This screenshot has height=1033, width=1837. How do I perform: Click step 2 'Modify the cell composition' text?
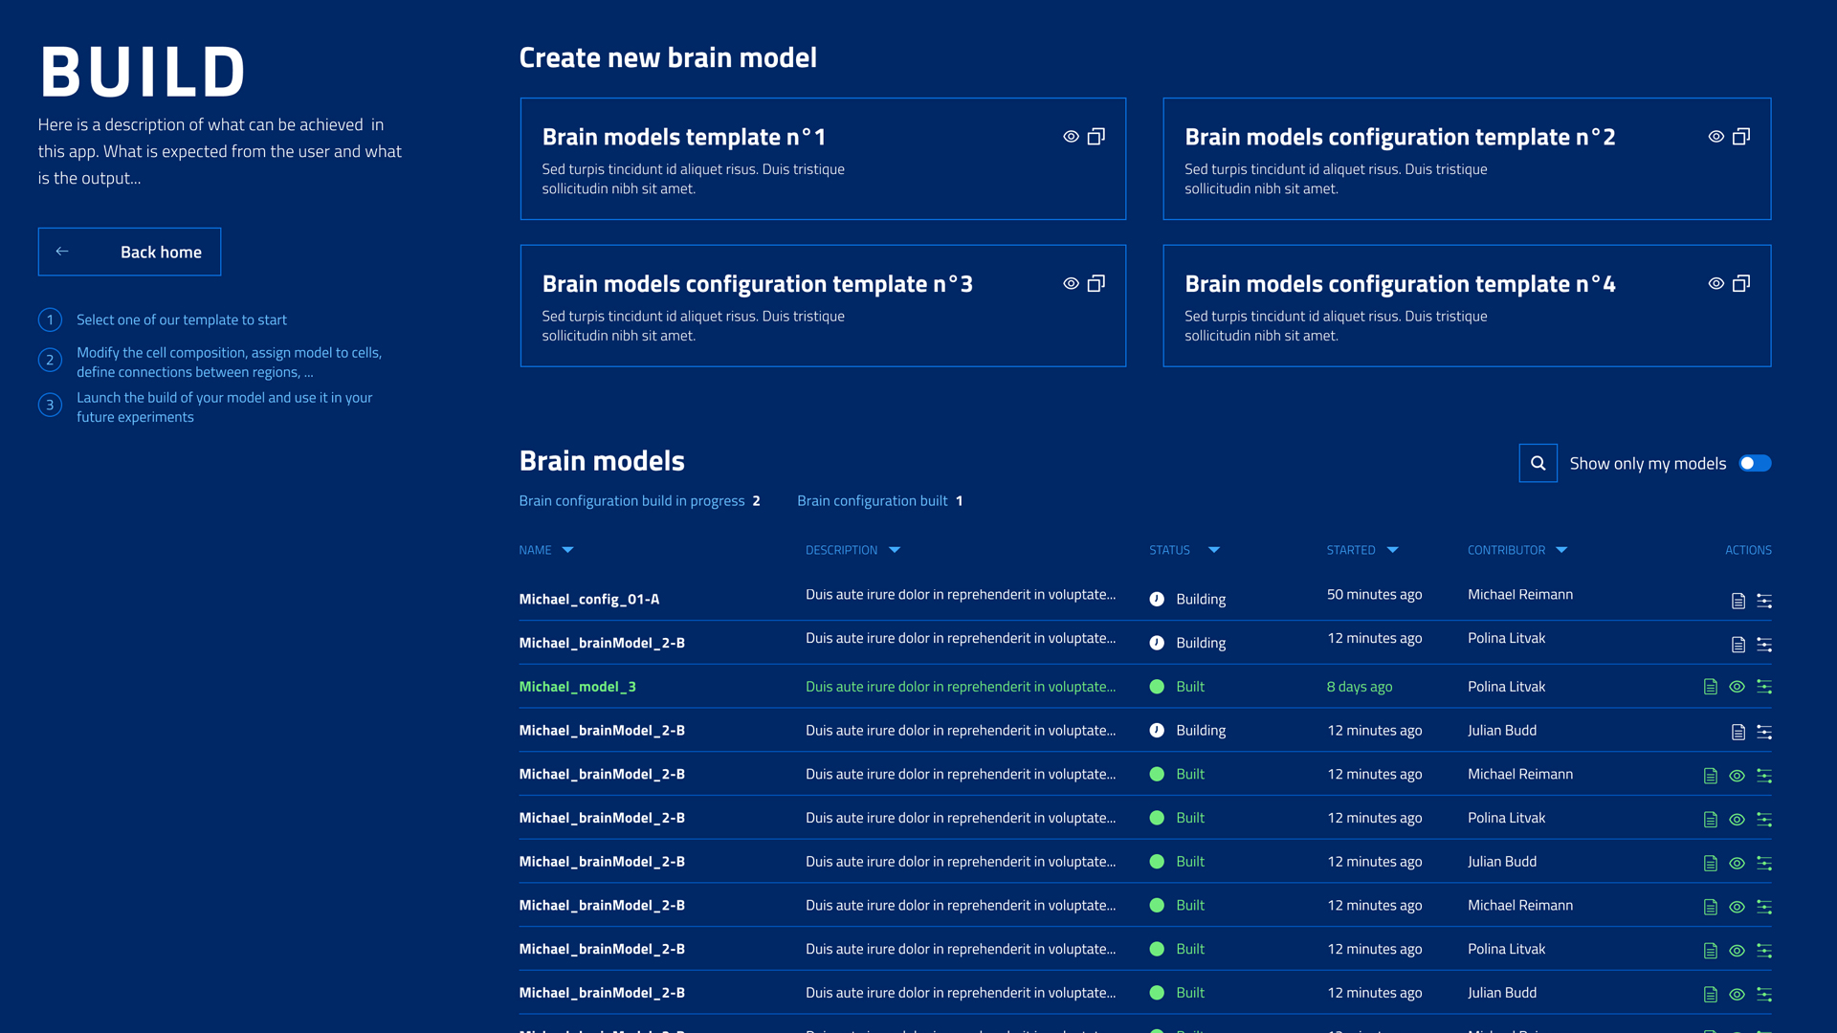click(x=229, y=362)
